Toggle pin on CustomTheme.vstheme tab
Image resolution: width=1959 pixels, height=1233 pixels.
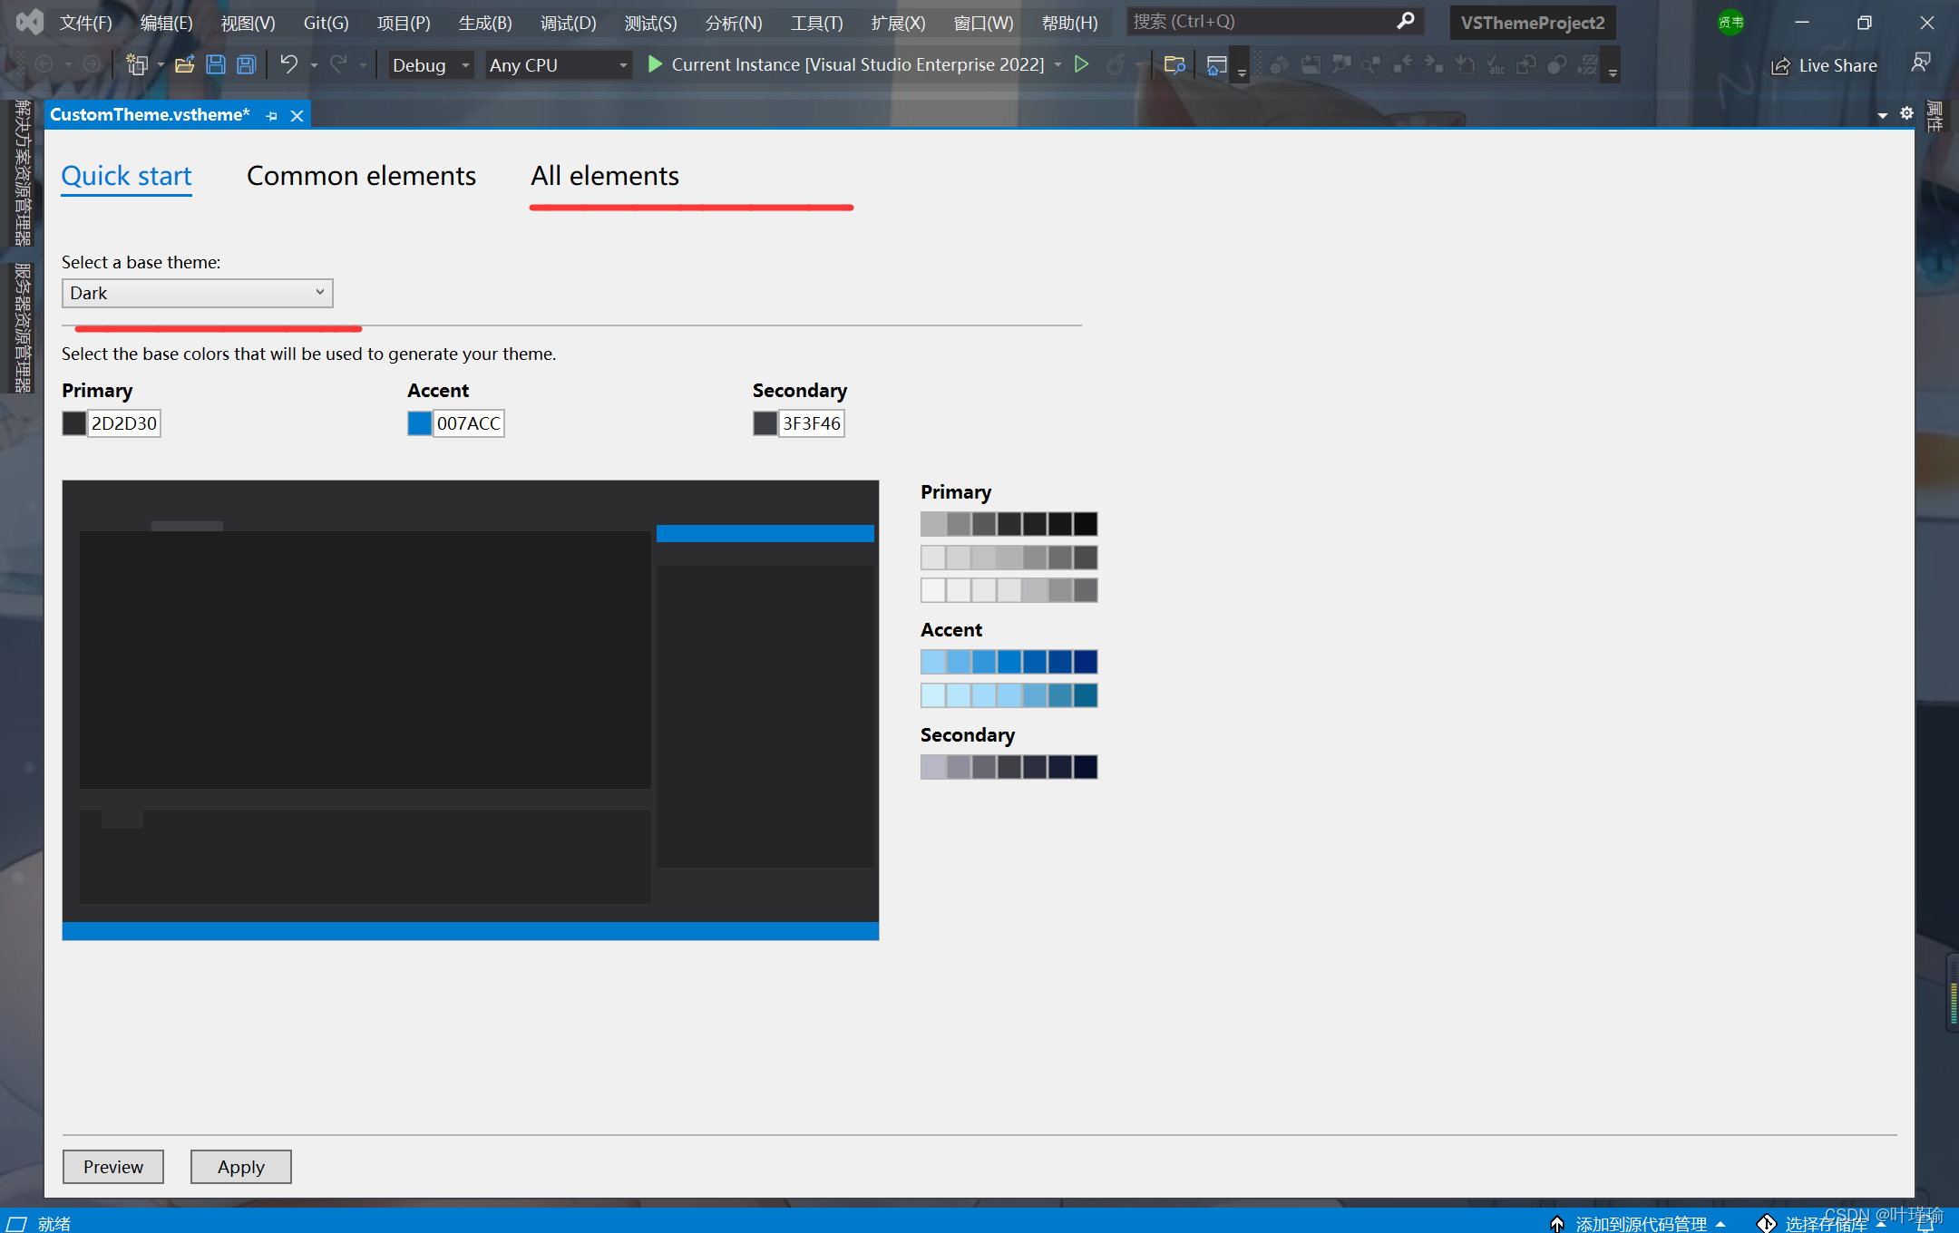pos(271,115)
